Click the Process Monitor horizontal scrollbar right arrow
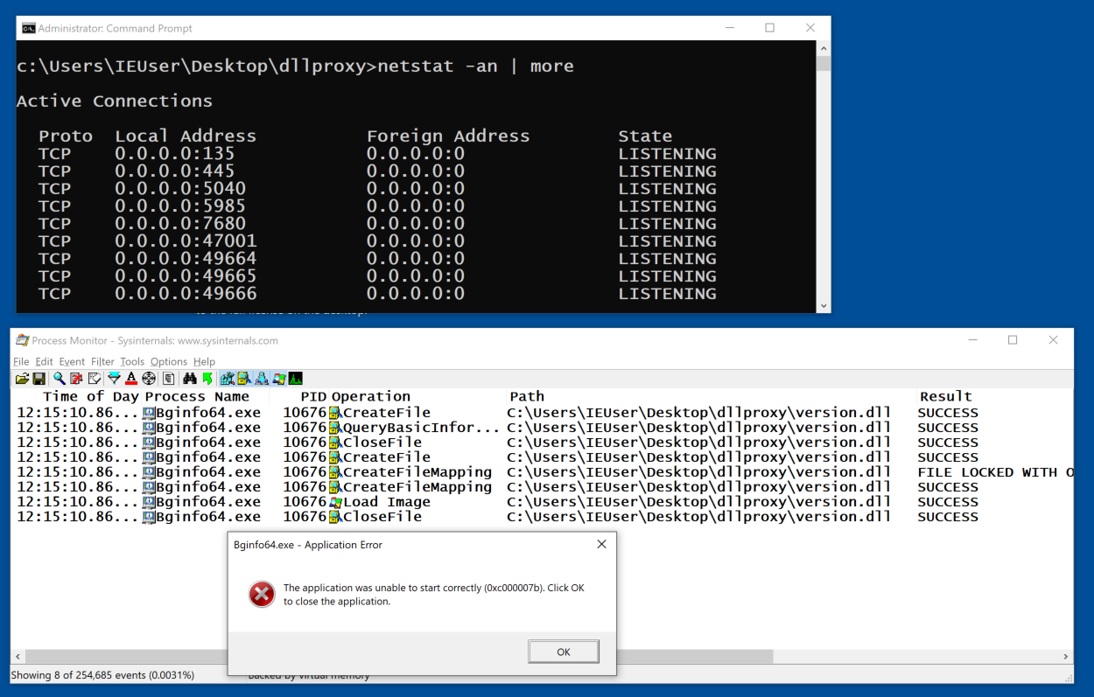 coord(1066,656)
